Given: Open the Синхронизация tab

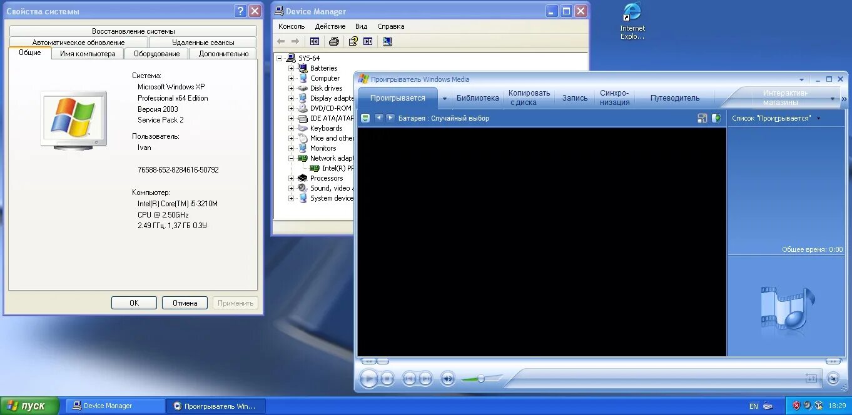Looking at the screenshot, I should click(x=614, y=98).
